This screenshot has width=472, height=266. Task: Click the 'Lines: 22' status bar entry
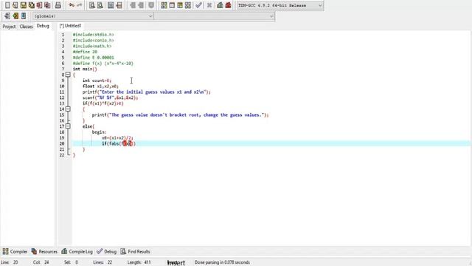click(103, 262)
